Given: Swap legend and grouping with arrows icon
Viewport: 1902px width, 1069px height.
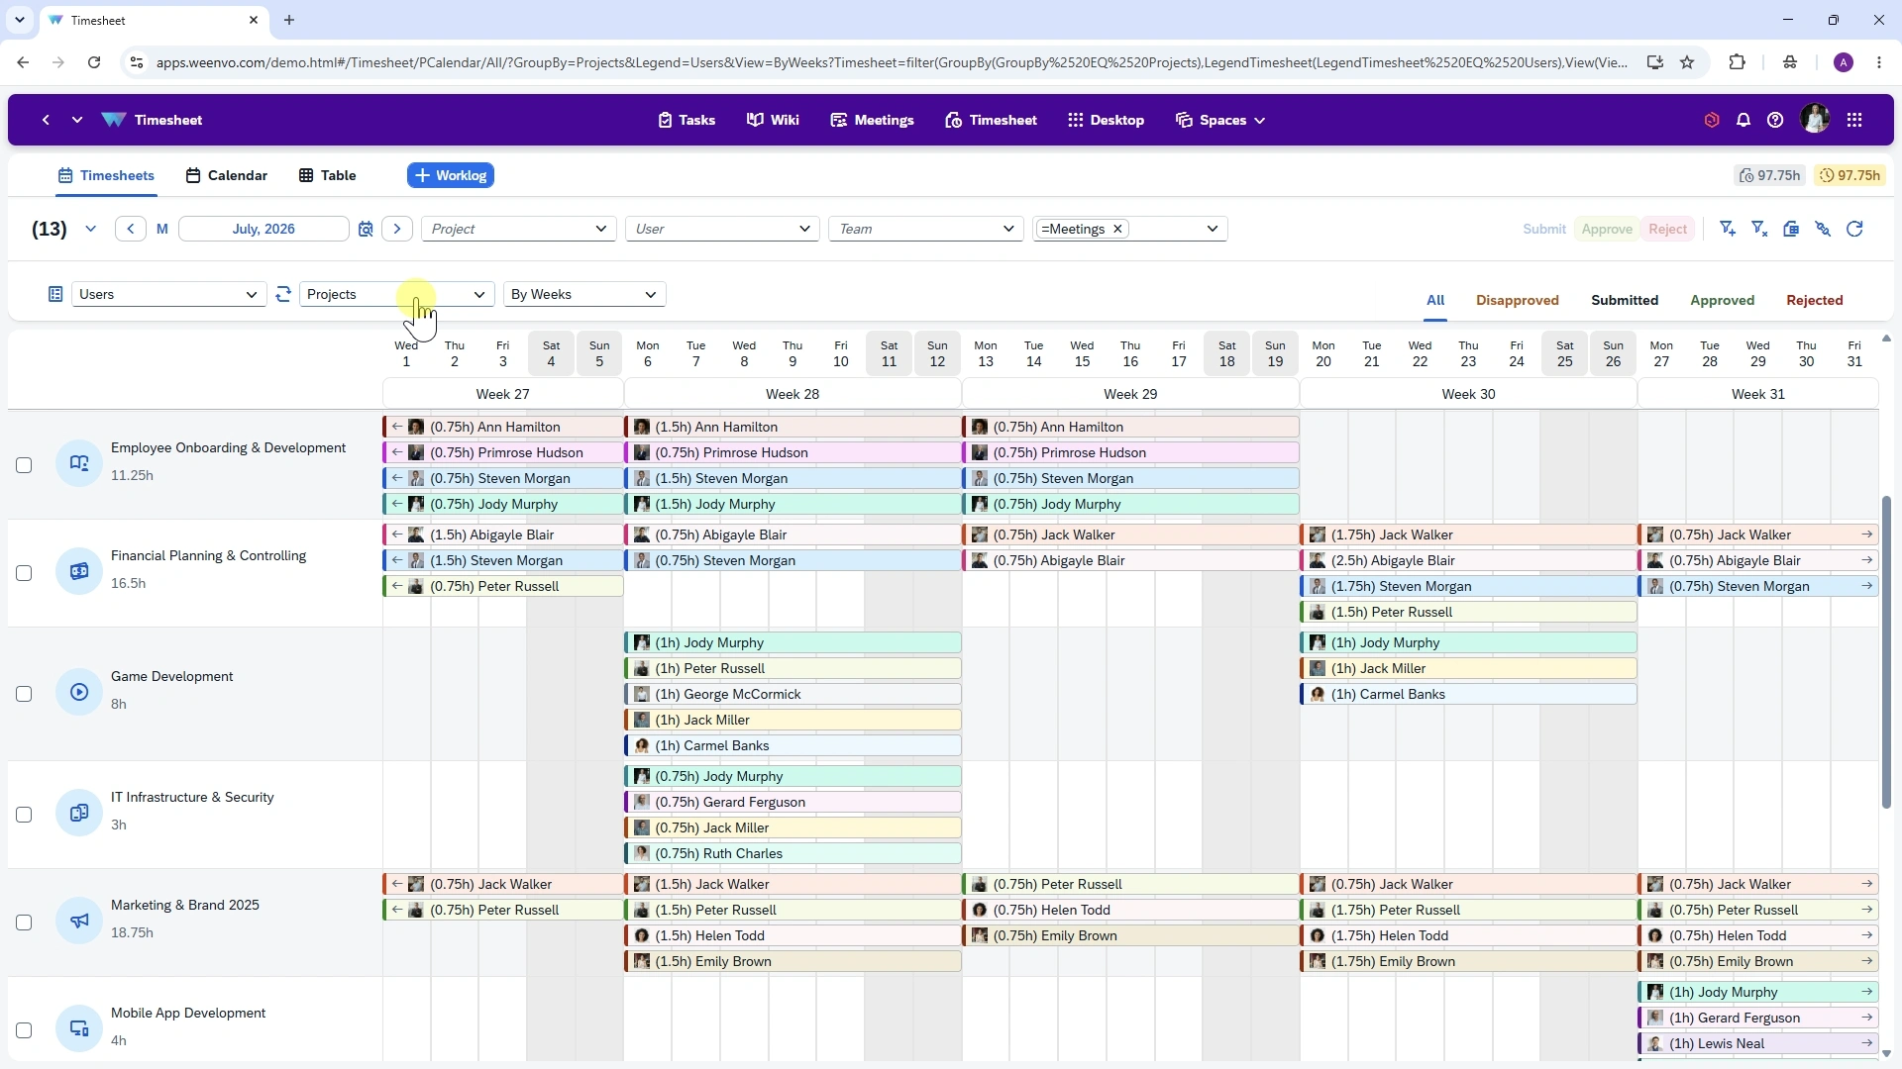Looking at the screenshot, I should [x=283, y=294].
